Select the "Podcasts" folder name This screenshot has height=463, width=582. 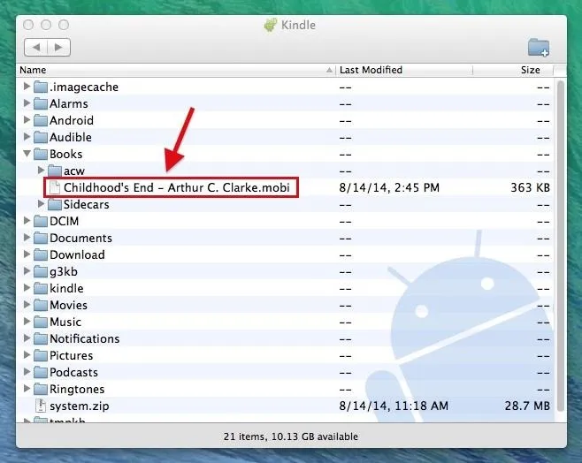pos(74,372)
